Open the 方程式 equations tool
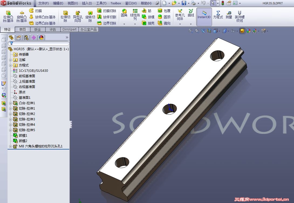Screen dimensions: 294x203 pyautogui.click(x=218, y=15)
